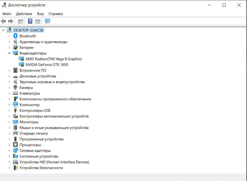Click the show/hide console tree icon

[21, 21]
